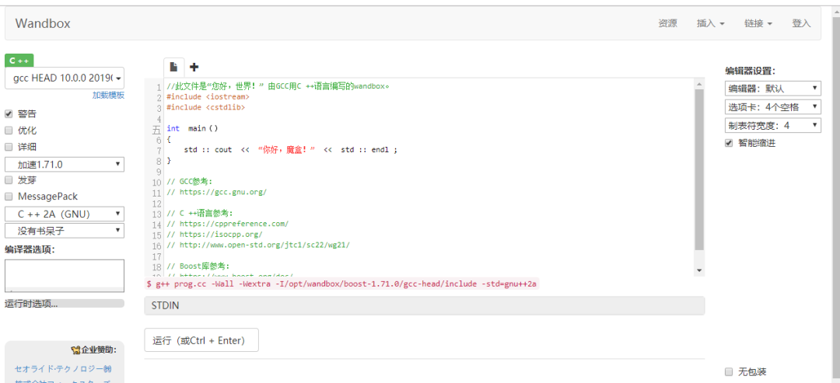
Task: Click the code editor vertical scrollbar thumb
Action: tap(698, 169)
